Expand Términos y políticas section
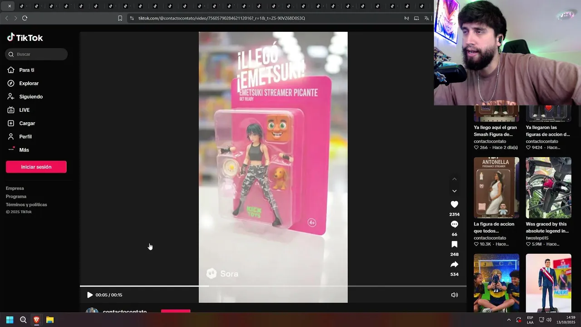The image size is (581, 327). click(x=26, y=204)
